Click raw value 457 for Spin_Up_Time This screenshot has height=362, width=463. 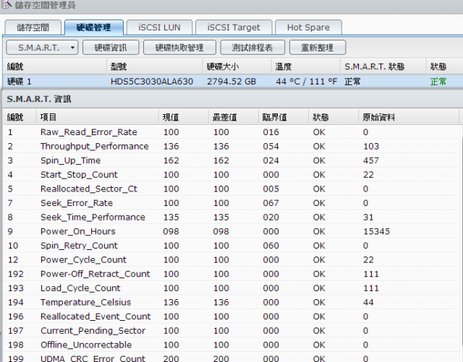(x=371, y=160)
